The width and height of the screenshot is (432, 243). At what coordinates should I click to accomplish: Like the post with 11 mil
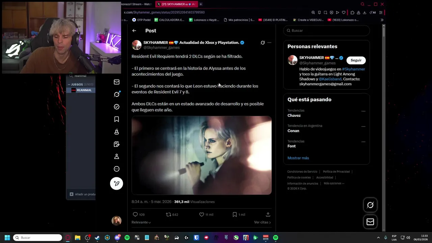click(x=206, y=215)
